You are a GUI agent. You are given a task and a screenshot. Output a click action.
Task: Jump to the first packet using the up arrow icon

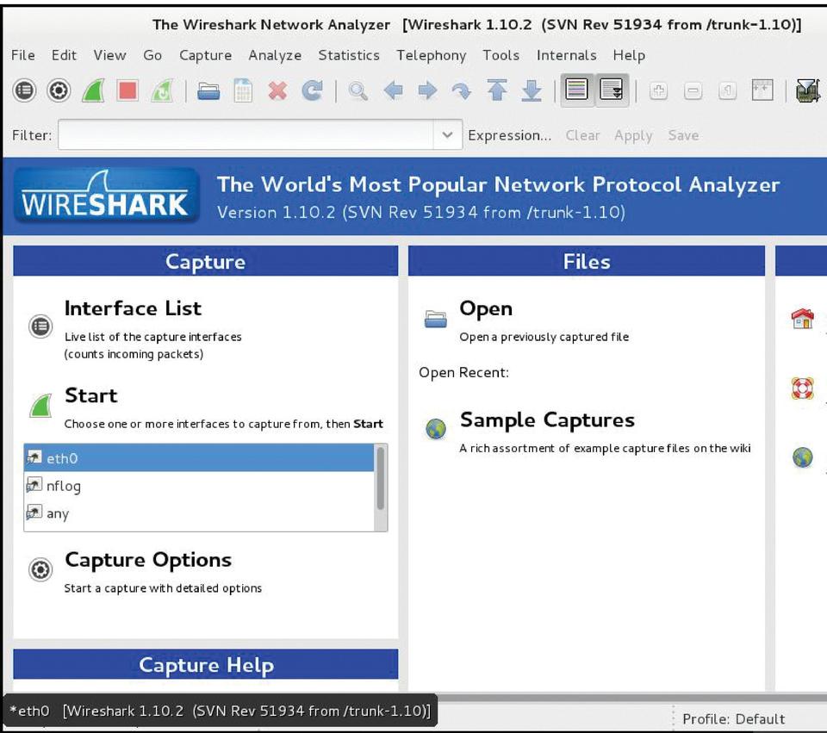pyautogui.click(x=497, y=90)
